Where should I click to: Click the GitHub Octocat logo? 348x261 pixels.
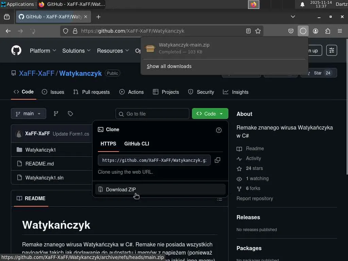pos(16,50)
